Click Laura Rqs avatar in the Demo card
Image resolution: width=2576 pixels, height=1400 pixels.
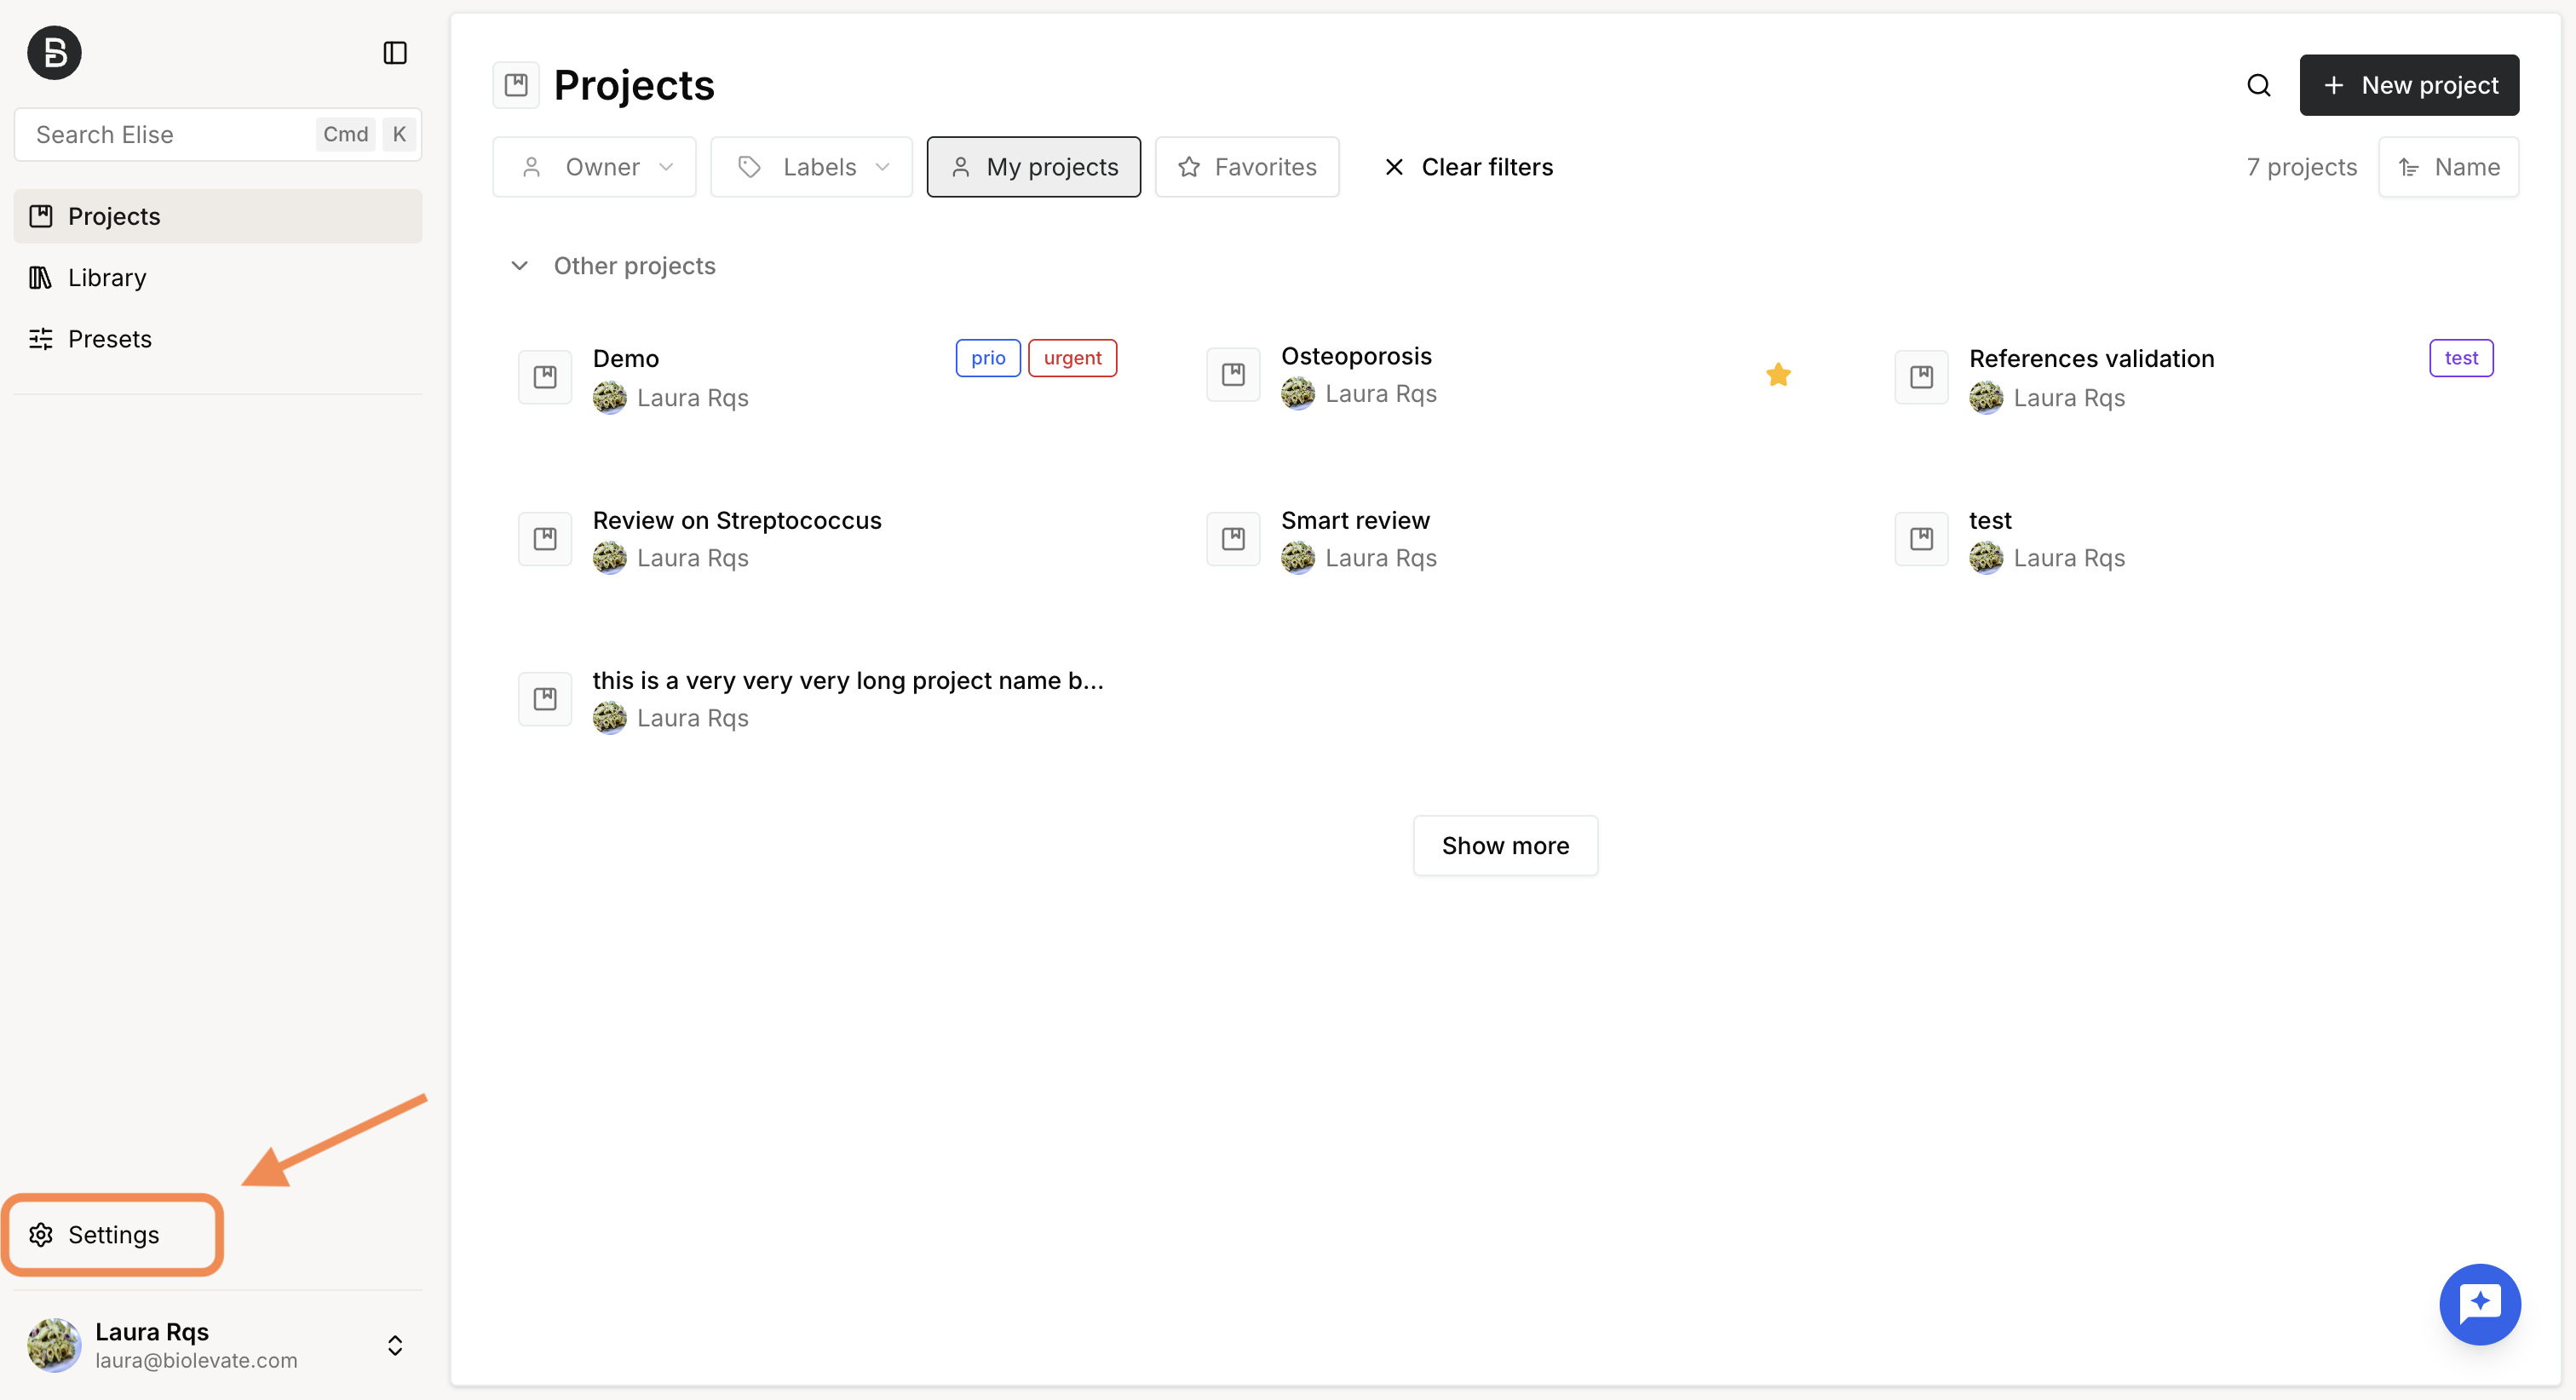610,398
